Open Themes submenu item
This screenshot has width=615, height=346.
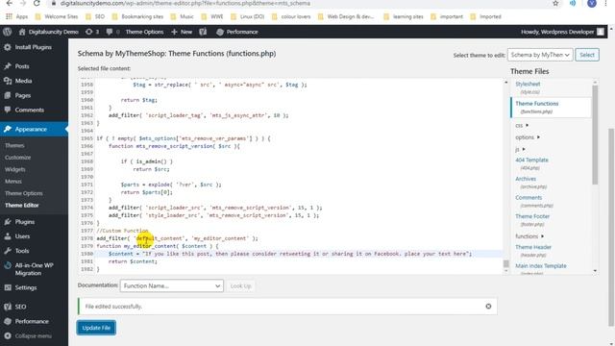14,145
